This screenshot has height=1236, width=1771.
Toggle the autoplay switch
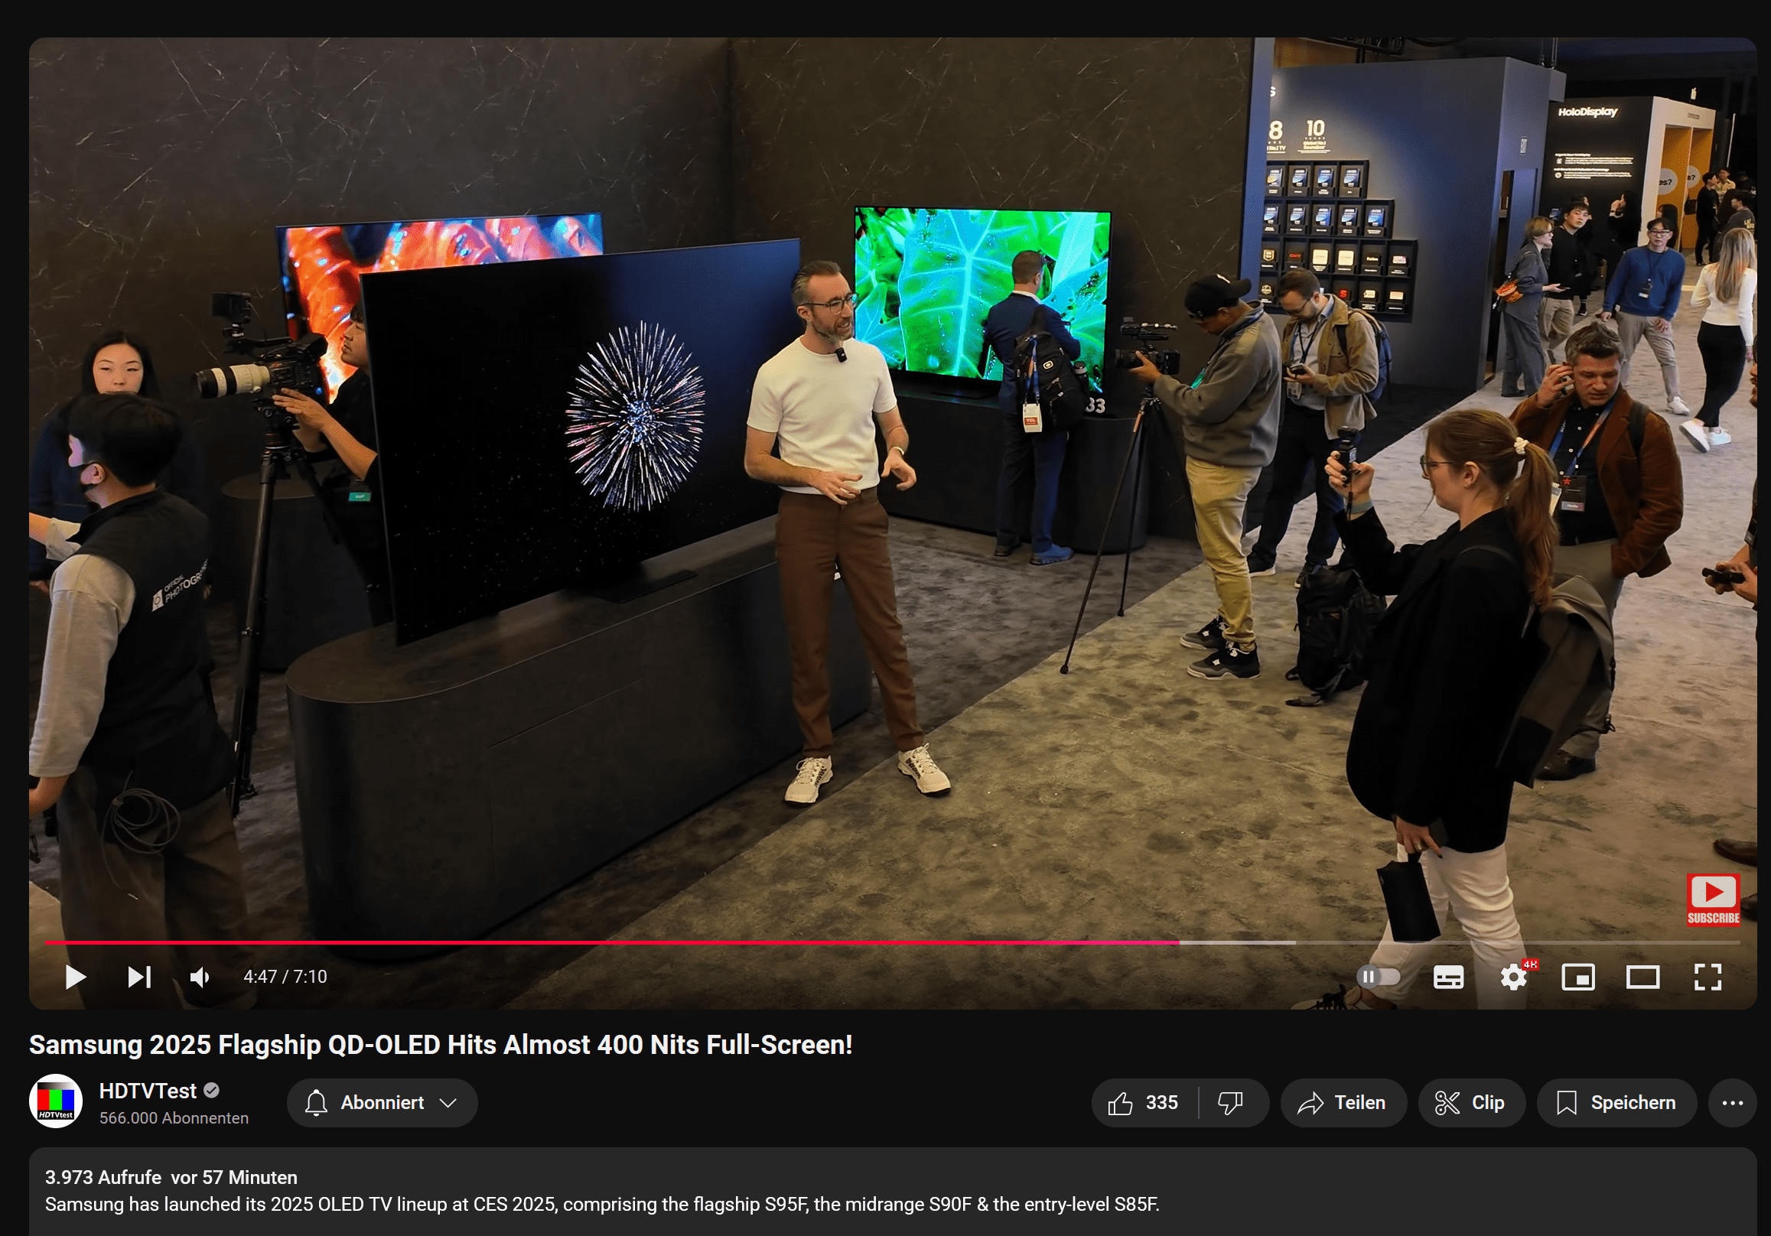[1379, 977]
